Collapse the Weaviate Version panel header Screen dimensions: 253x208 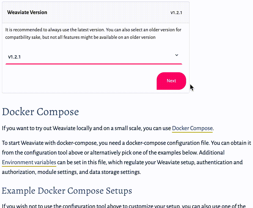pos(95,12)
